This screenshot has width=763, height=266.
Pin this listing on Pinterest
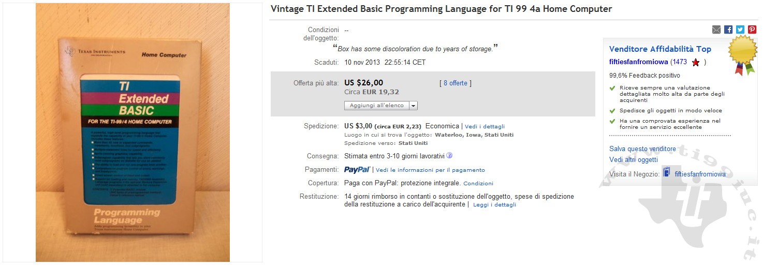point(752,29)
